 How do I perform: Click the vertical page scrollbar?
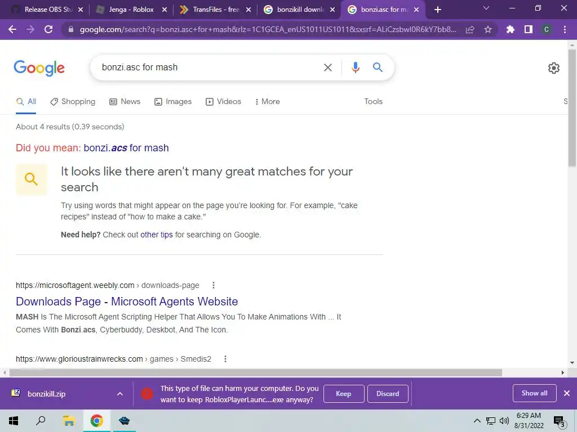click(x=572, y=109)
